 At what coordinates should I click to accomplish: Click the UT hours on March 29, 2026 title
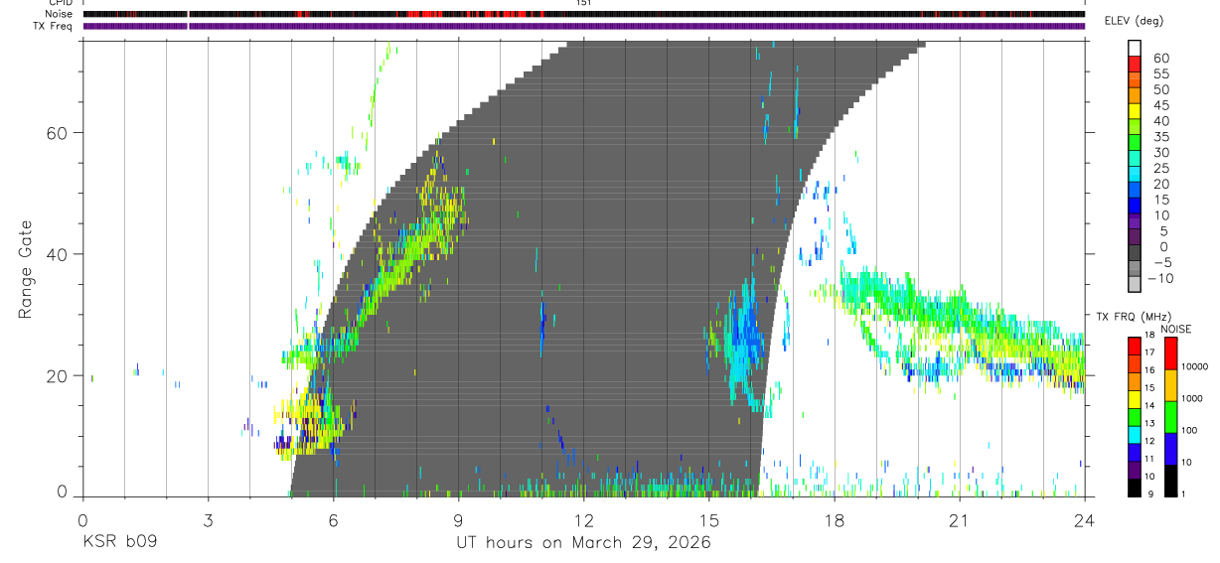click(x=583, y=543)
